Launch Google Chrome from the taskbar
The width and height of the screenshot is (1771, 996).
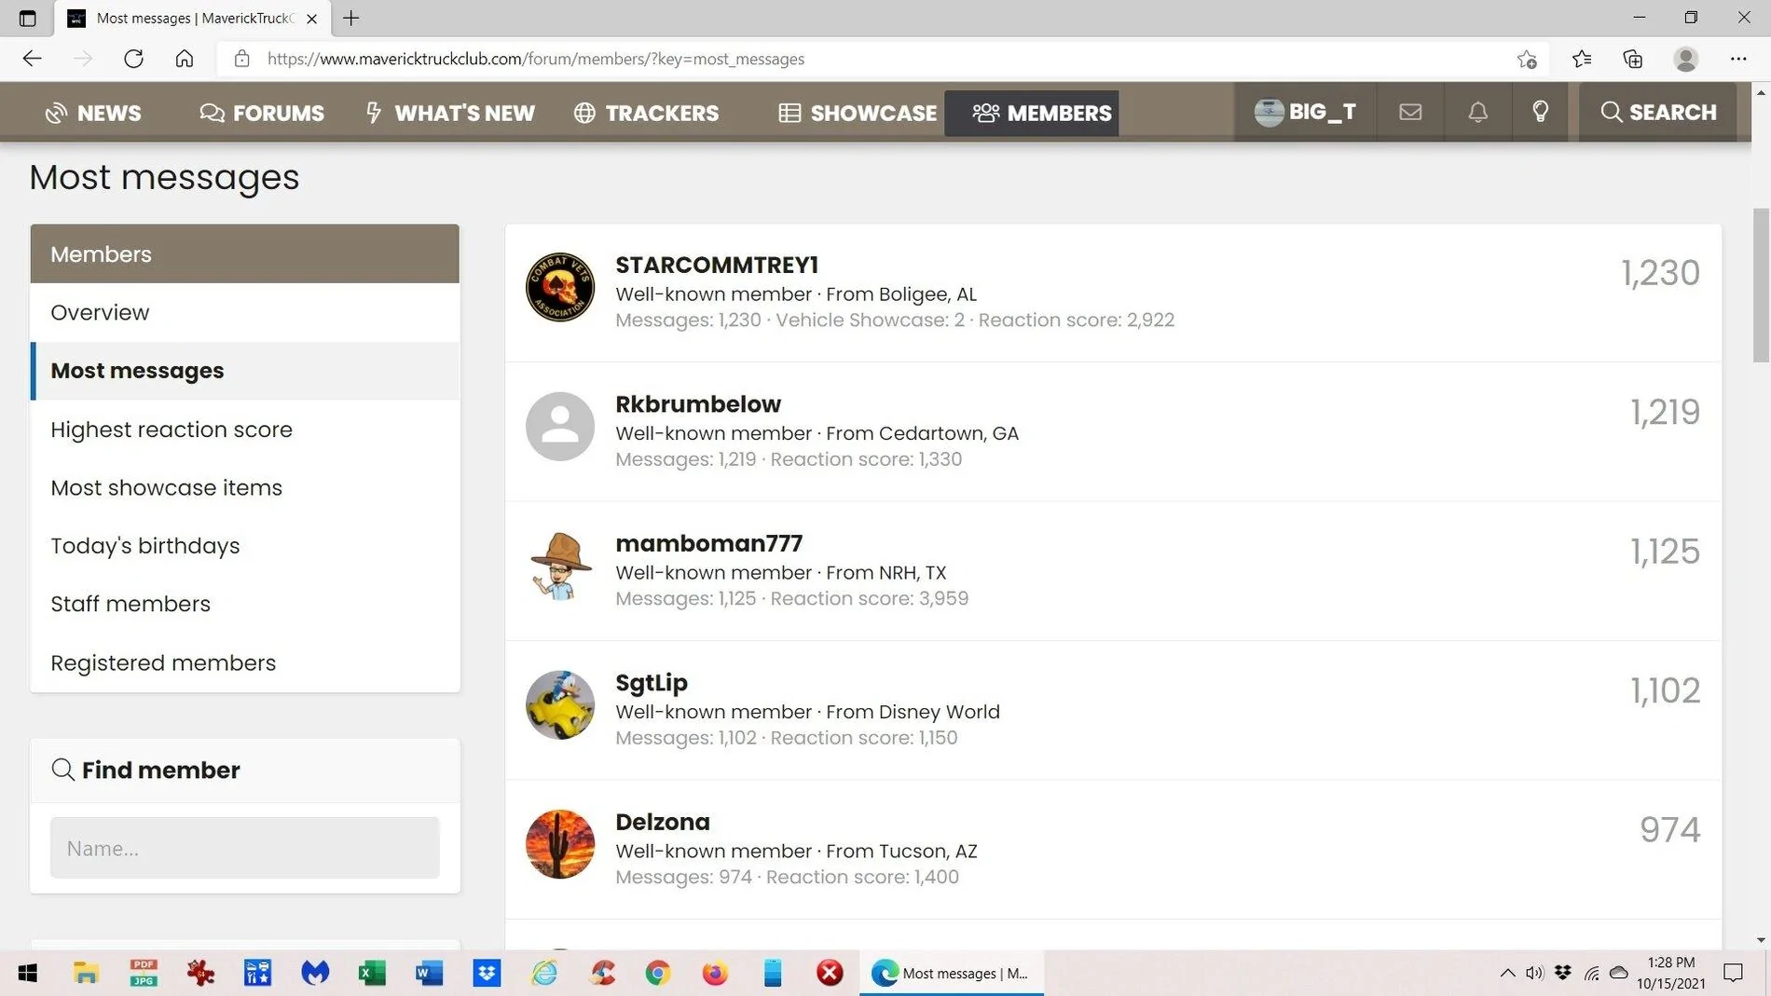[x=658, y=973]
